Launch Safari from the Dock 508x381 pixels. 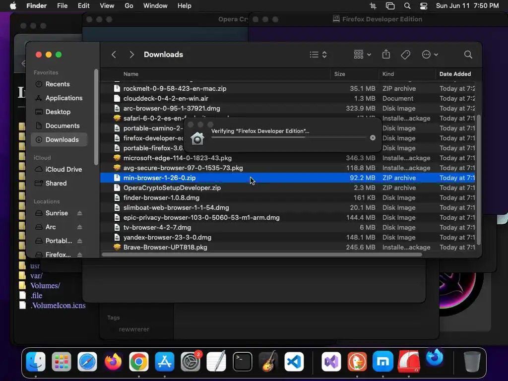click(x=87, y=362)
